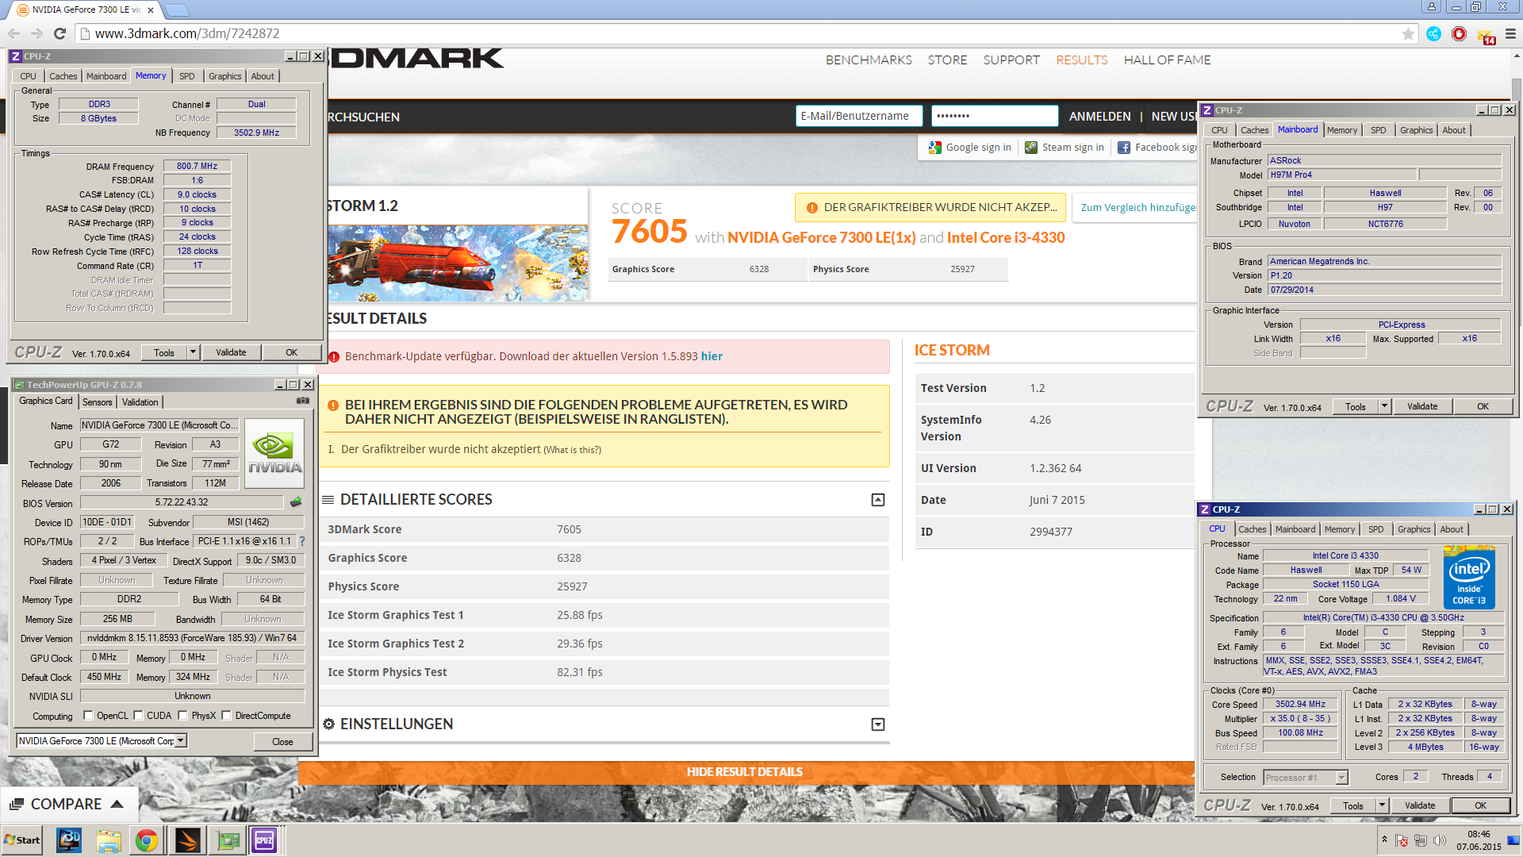The height and width of the screenshot is (857, 1523).
Task: Follow 'hier' benchmark update link
Action: [x=712, y=356]
